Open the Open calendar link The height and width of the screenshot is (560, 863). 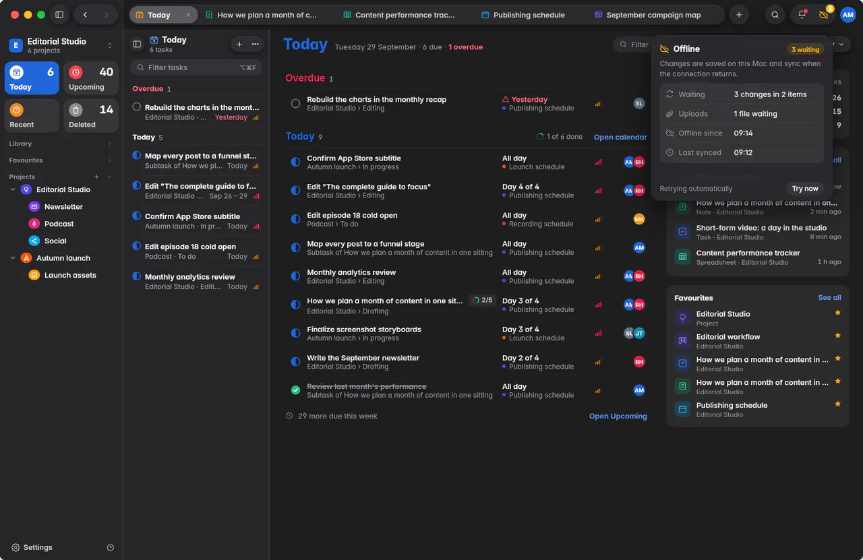point(620,137)
